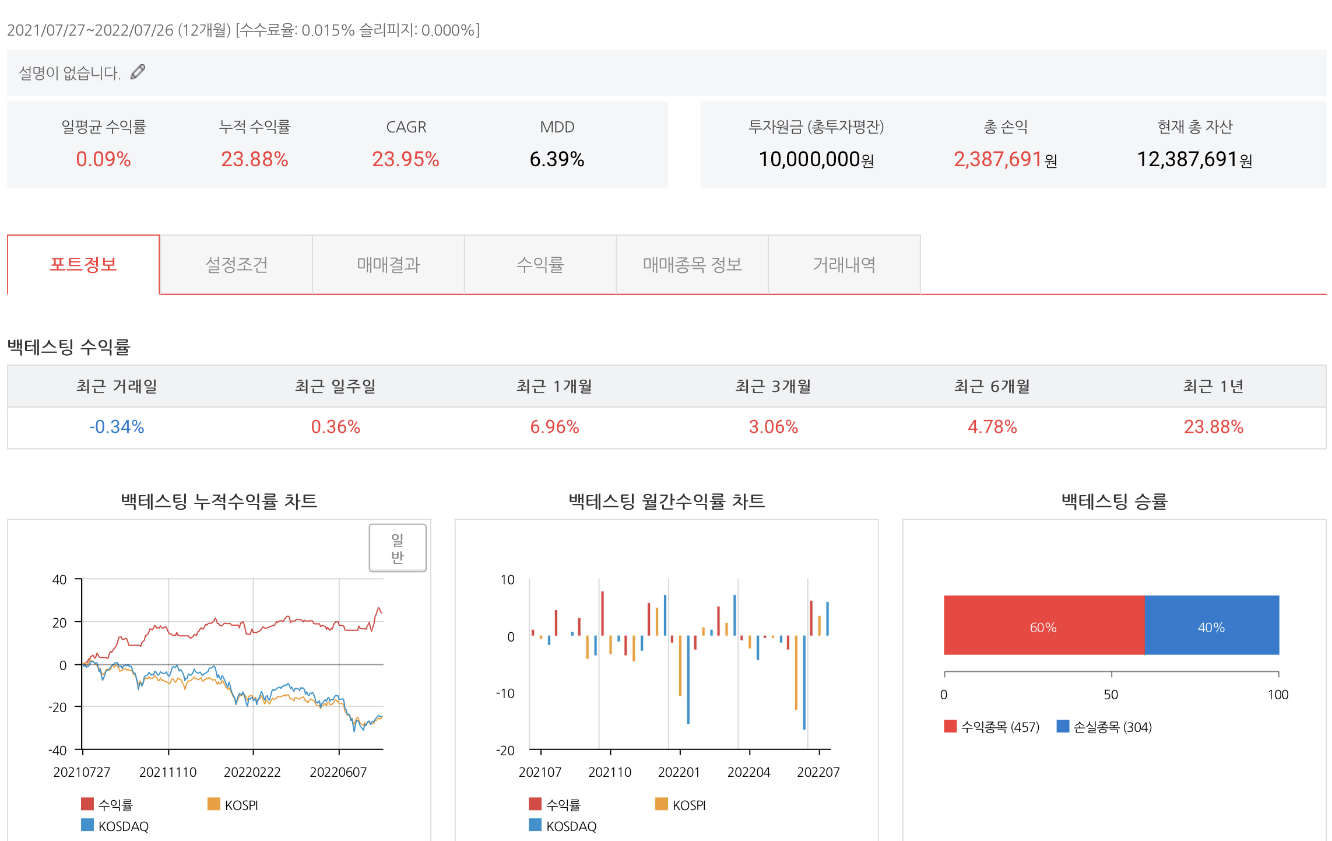Click the 손실종목 (304) legend swatch
Screen dimensions: 1332x841
tap(1063, 727)
